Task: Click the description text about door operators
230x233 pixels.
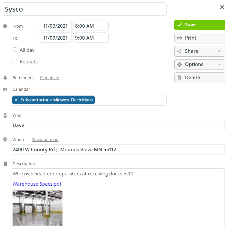Action: (73, 174)
